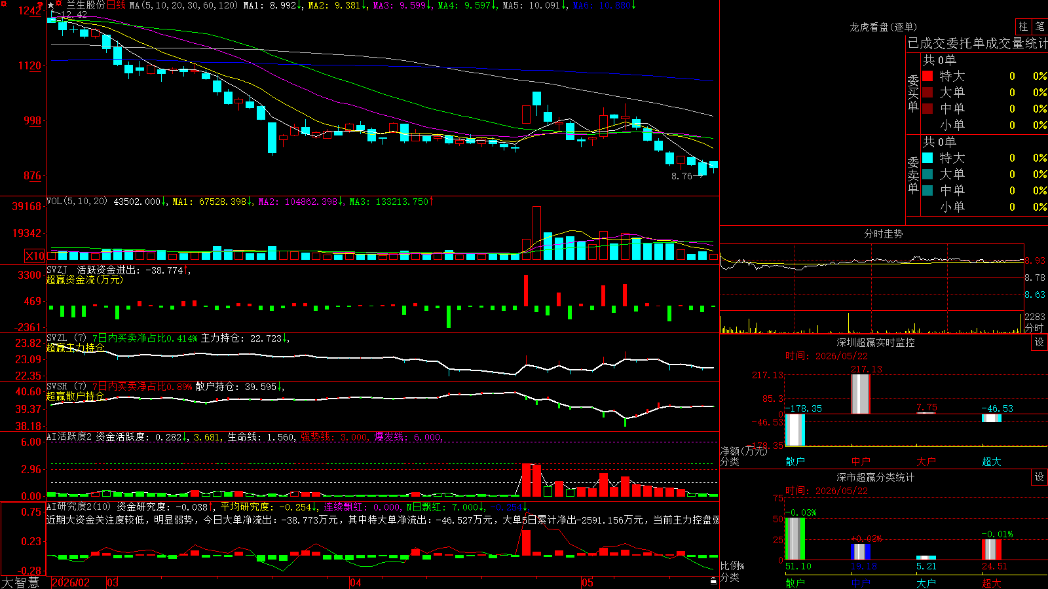Click the 05 month marker on the time axis
The height and width of the screenshot is (589, 1048).
coord(588,582)
